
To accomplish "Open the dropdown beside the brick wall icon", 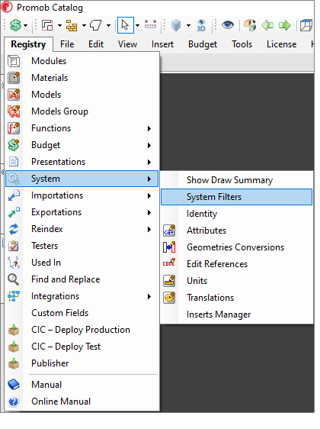I will point(84,26).
